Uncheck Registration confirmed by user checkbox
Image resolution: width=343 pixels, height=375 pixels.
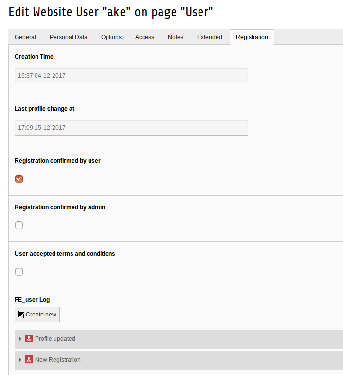pyautogui.click(x=19, y=179)
